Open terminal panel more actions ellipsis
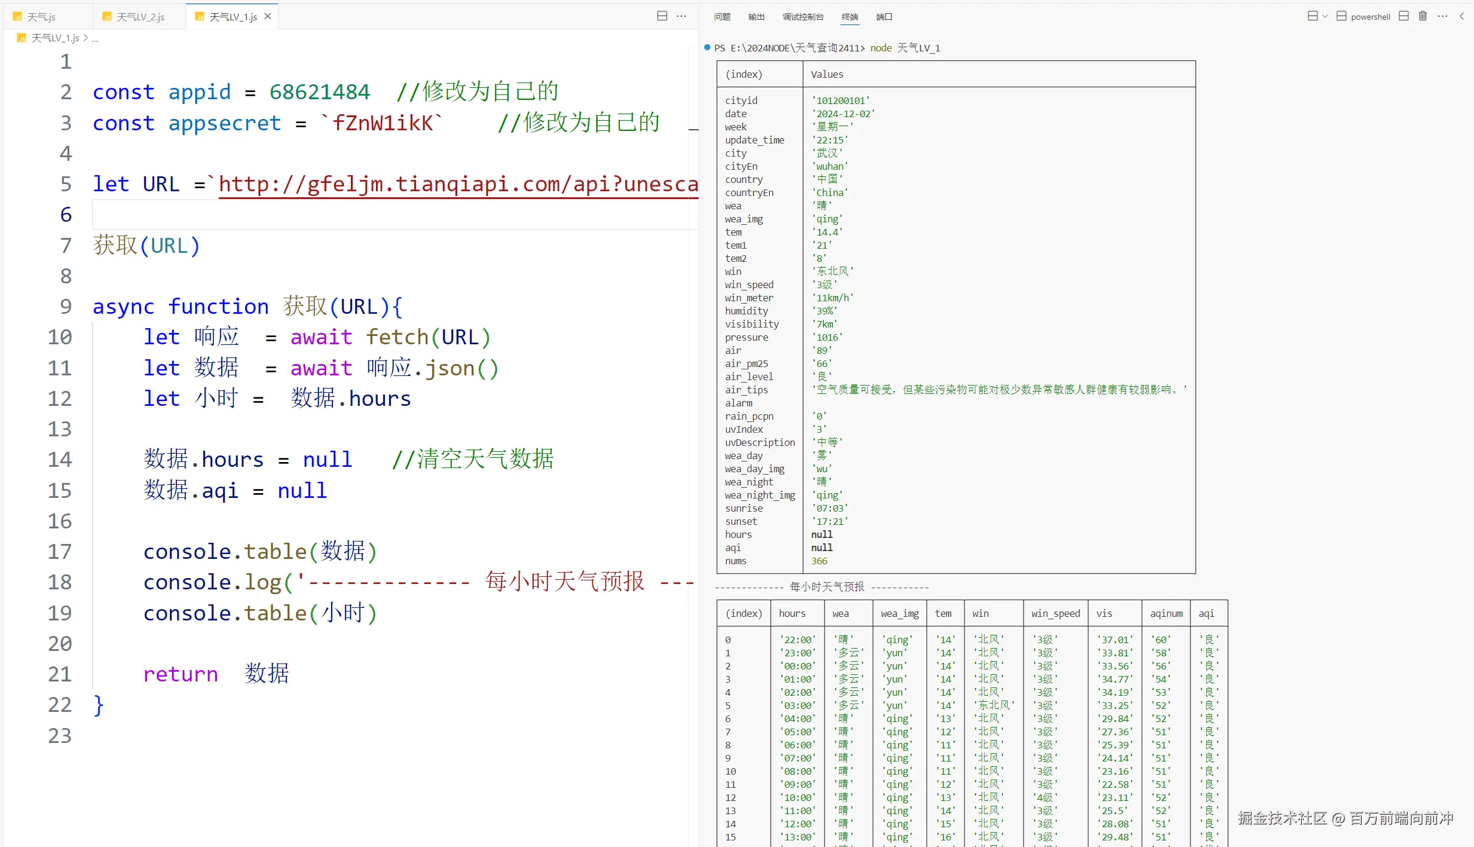 click(x=1442, y=16)
